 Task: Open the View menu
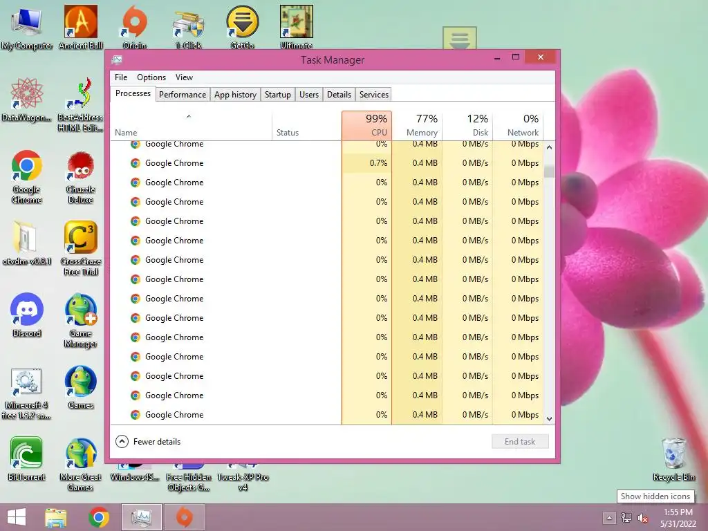(184, 77)
